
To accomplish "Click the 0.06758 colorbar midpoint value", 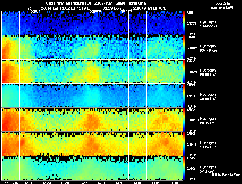I will [x=193, y=120].
